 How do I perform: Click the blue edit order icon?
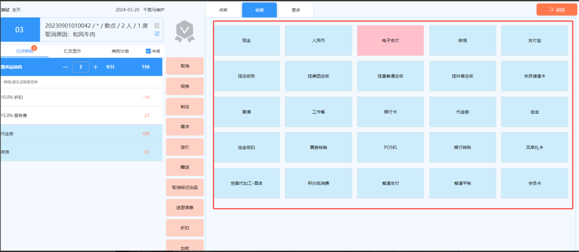coord(157,34)
